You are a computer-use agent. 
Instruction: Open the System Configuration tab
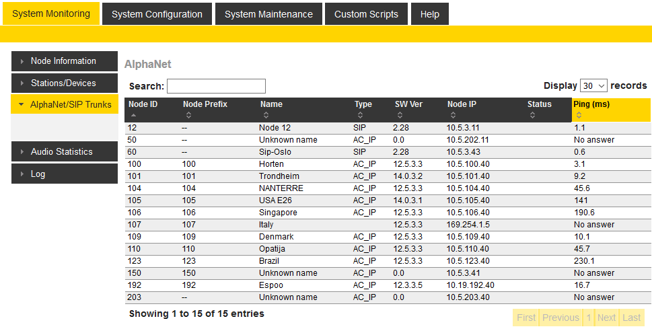pos(157,14)
